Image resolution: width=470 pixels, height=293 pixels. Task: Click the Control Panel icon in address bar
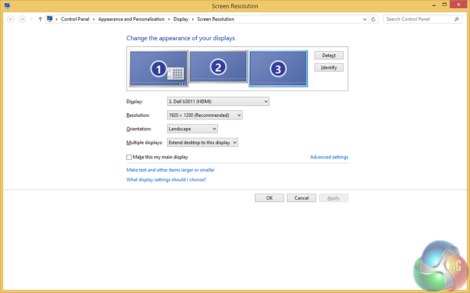point(50,19)
